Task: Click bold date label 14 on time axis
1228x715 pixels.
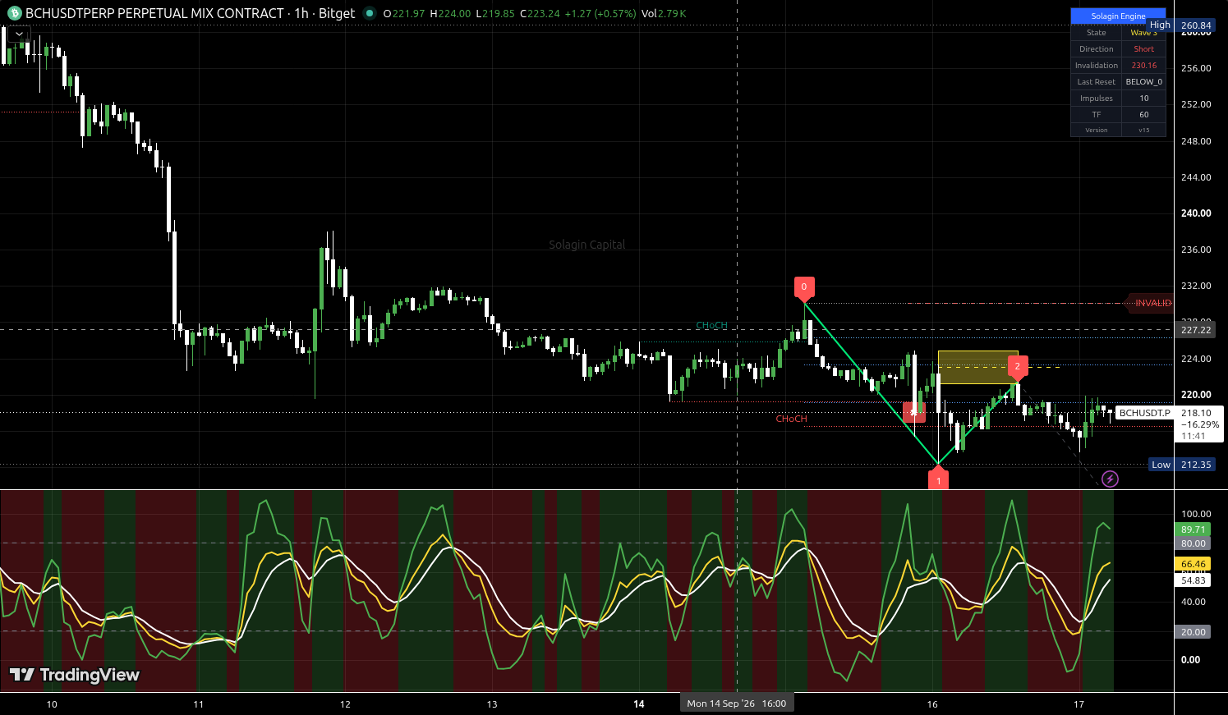Action: [x=639, y=704]
